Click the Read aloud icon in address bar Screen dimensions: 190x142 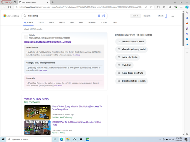point(146,7)
